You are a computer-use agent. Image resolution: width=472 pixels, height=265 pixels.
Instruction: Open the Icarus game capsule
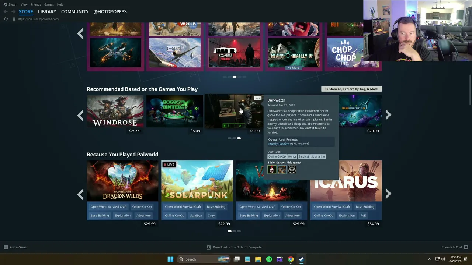point(346,181)
